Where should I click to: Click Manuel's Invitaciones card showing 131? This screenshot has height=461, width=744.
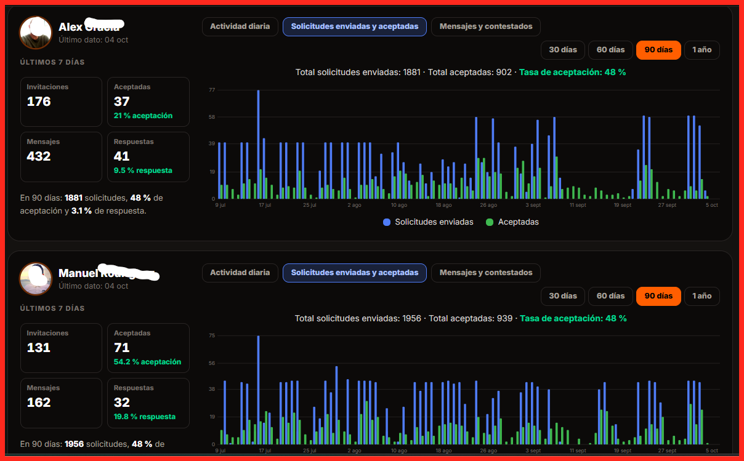pos(61,348)
